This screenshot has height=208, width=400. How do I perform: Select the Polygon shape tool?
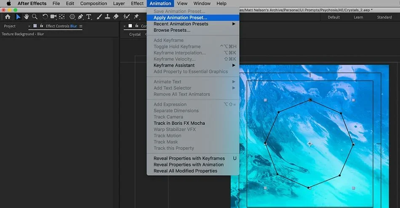72,17
